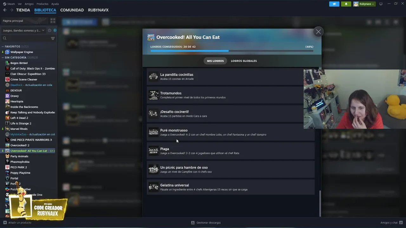Select Wallpaper Engine in the library
Image resolution: width=406 pixels, height=228 pixels.
point(22,52)
